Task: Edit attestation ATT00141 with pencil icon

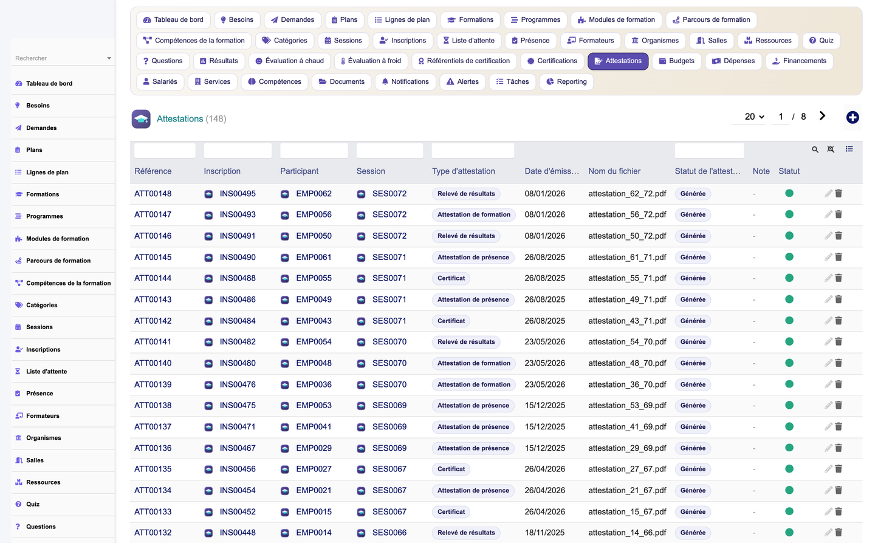Action: point(828,341)
